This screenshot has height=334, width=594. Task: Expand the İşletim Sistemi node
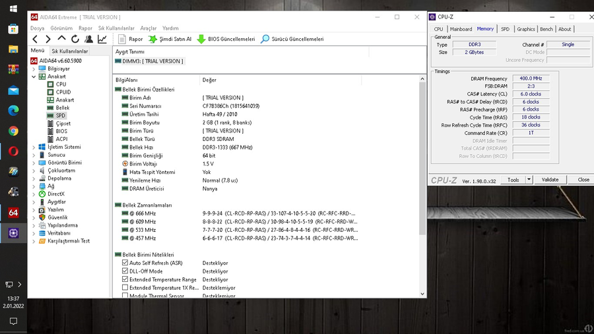[x=34, y=147]
